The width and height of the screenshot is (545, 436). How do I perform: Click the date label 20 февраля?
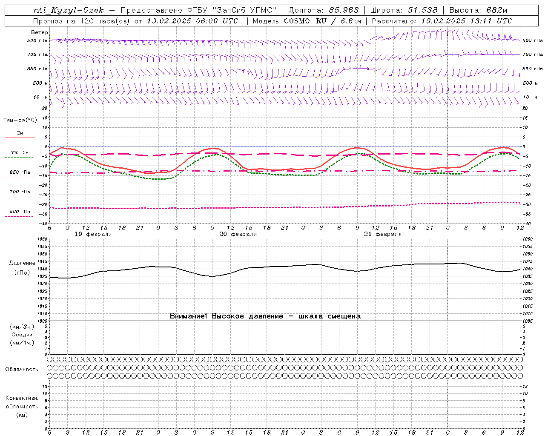(x=238, y=234)
